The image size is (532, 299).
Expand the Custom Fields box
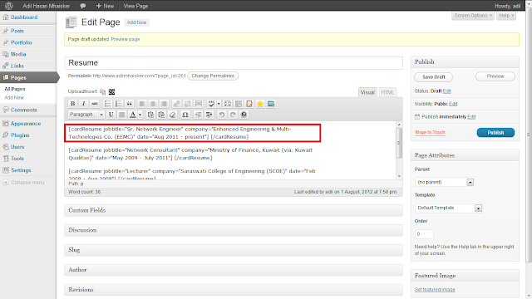click(234, 210)
